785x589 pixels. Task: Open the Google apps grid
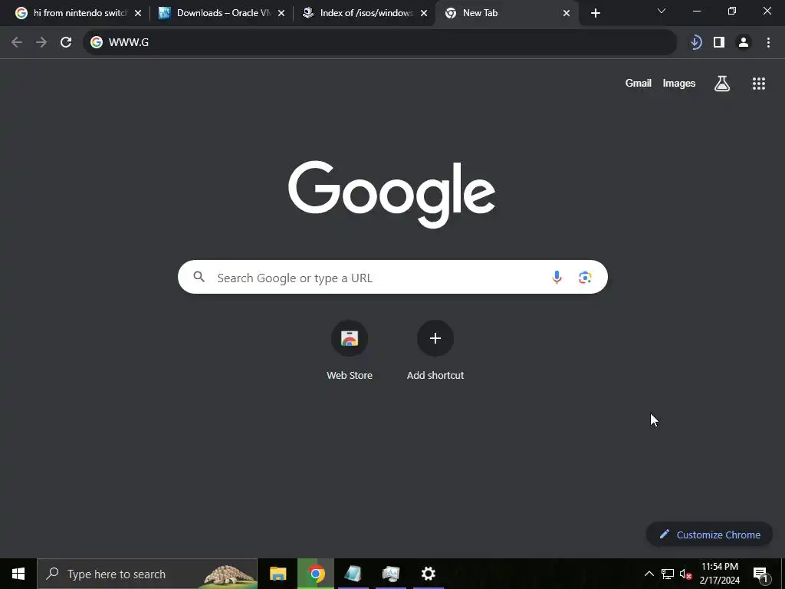(759, 84)
